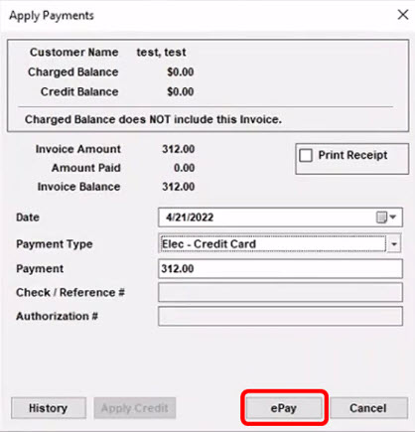Image resolution: width=415 pixels, height=432 pixels.
Task: Click the Apply Payments title bar text
Action: click(x=52, y=16)
